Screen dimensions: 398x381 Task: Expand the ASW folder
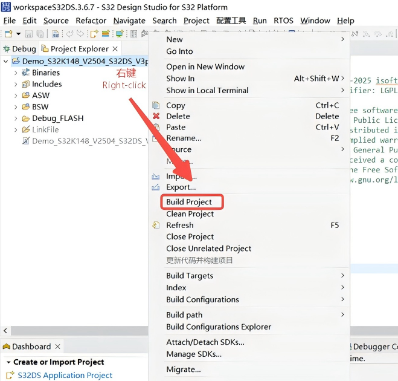tap(16, 96)
